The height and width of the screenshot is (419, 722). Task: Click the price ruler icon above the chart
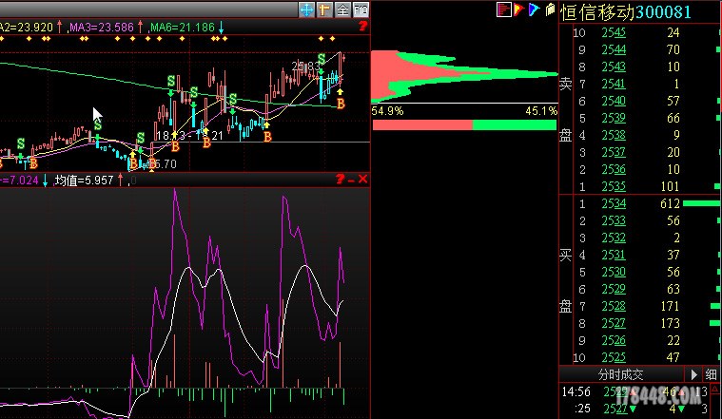click(323, 10)
